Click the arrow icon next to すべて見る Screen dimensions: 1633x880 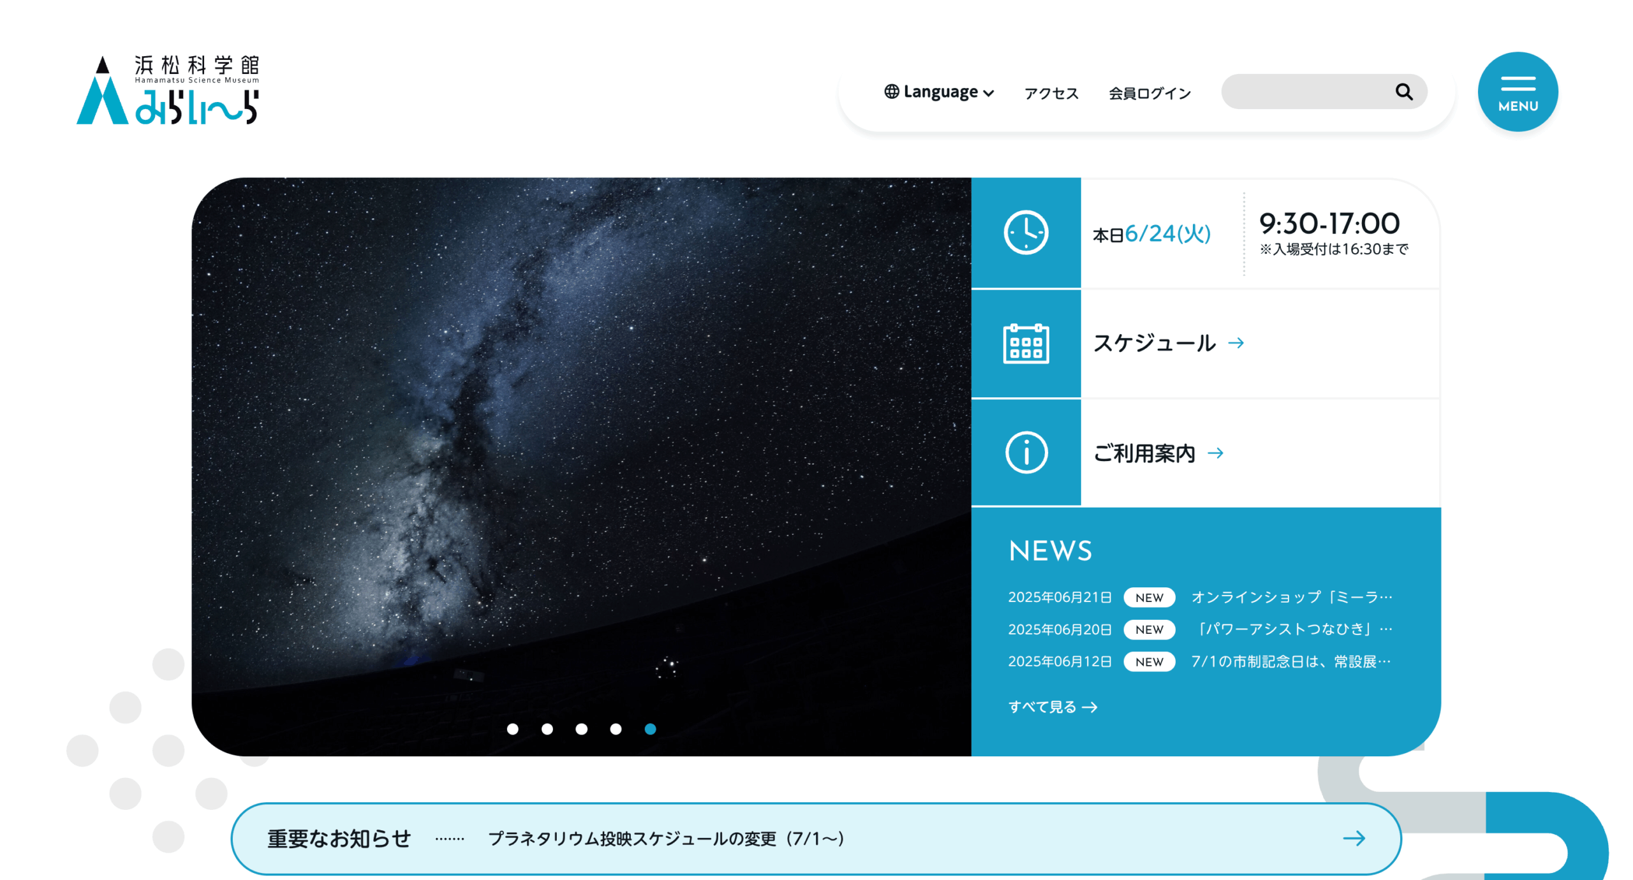1090,707
